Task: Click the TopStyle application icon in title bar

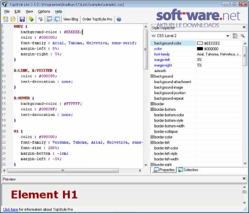Action: pos(5,4)
